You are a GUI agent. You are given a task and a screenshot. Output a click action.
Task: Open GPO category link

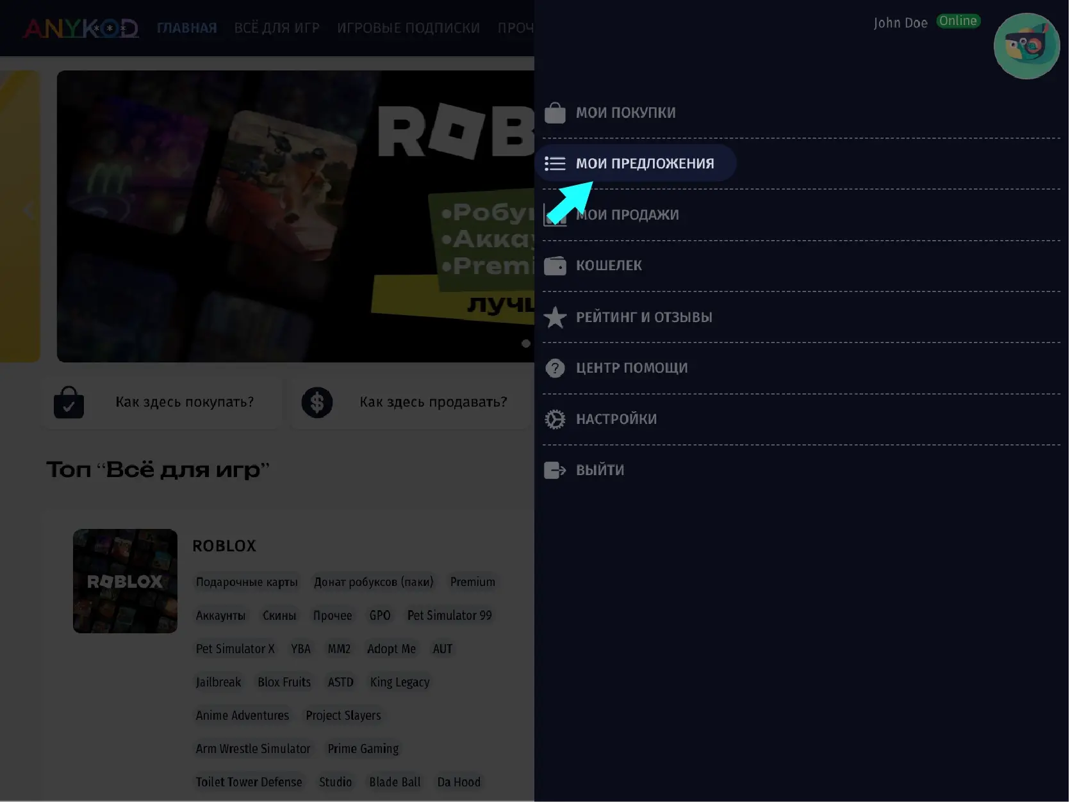coord(380,615)
